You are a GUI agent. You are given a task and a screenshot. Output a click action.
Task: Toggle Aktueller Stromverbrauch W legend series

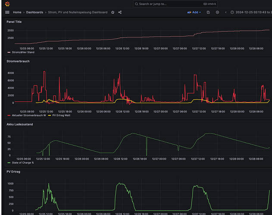tap(29, 115)
